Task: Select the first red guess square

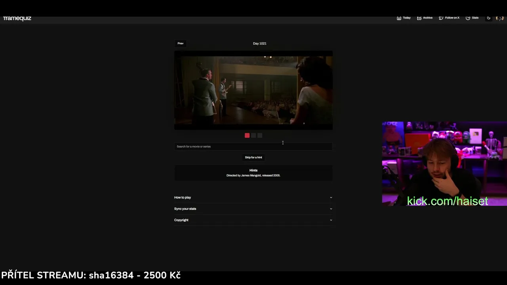Action: 247,135
